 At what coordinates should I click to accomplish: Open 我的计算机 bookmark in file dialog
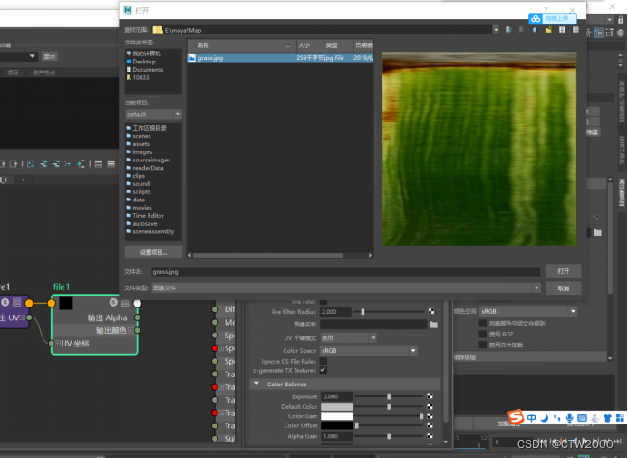coord(143,54)
